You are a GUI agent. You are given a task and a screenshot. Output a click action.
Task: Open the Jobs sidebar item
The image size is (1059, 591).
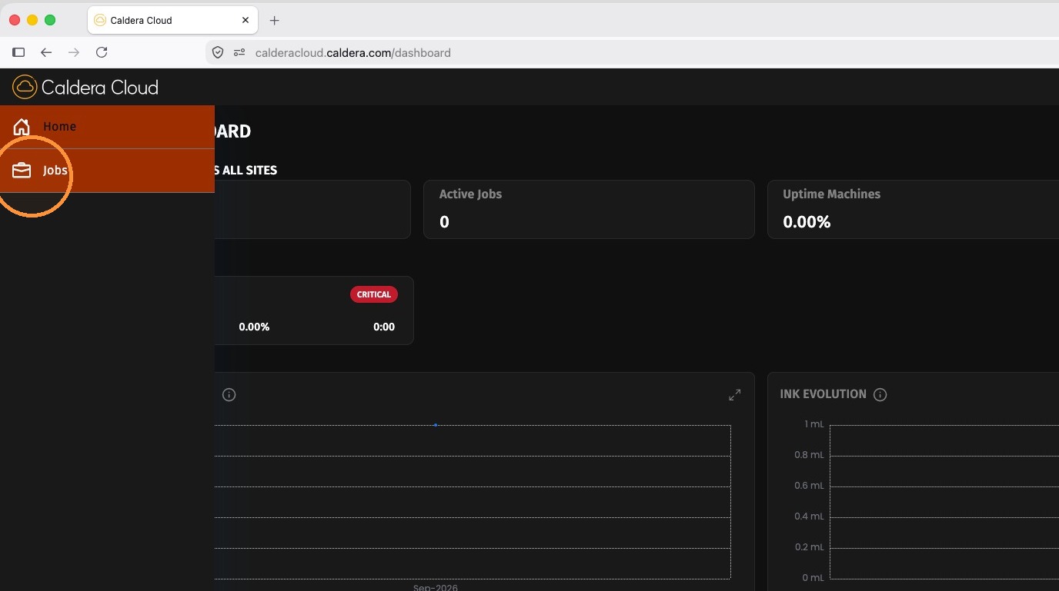point(107,171)
